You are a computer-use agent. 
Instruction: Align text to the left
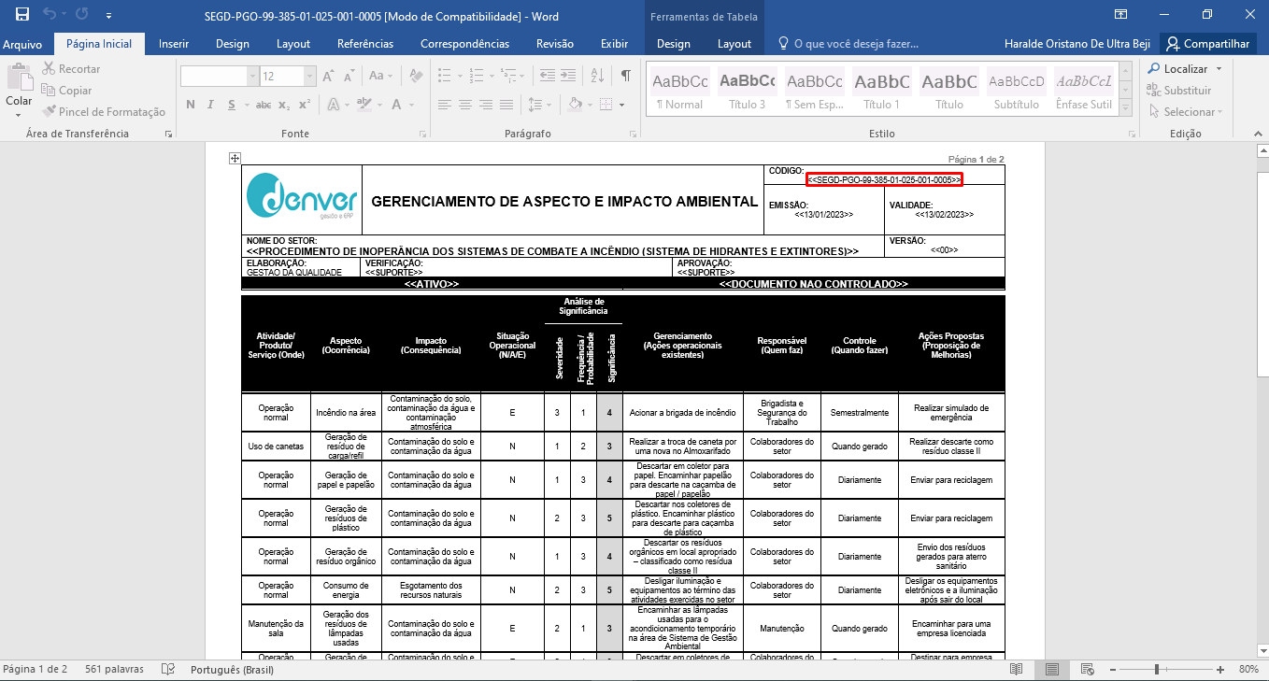point(444,105)
